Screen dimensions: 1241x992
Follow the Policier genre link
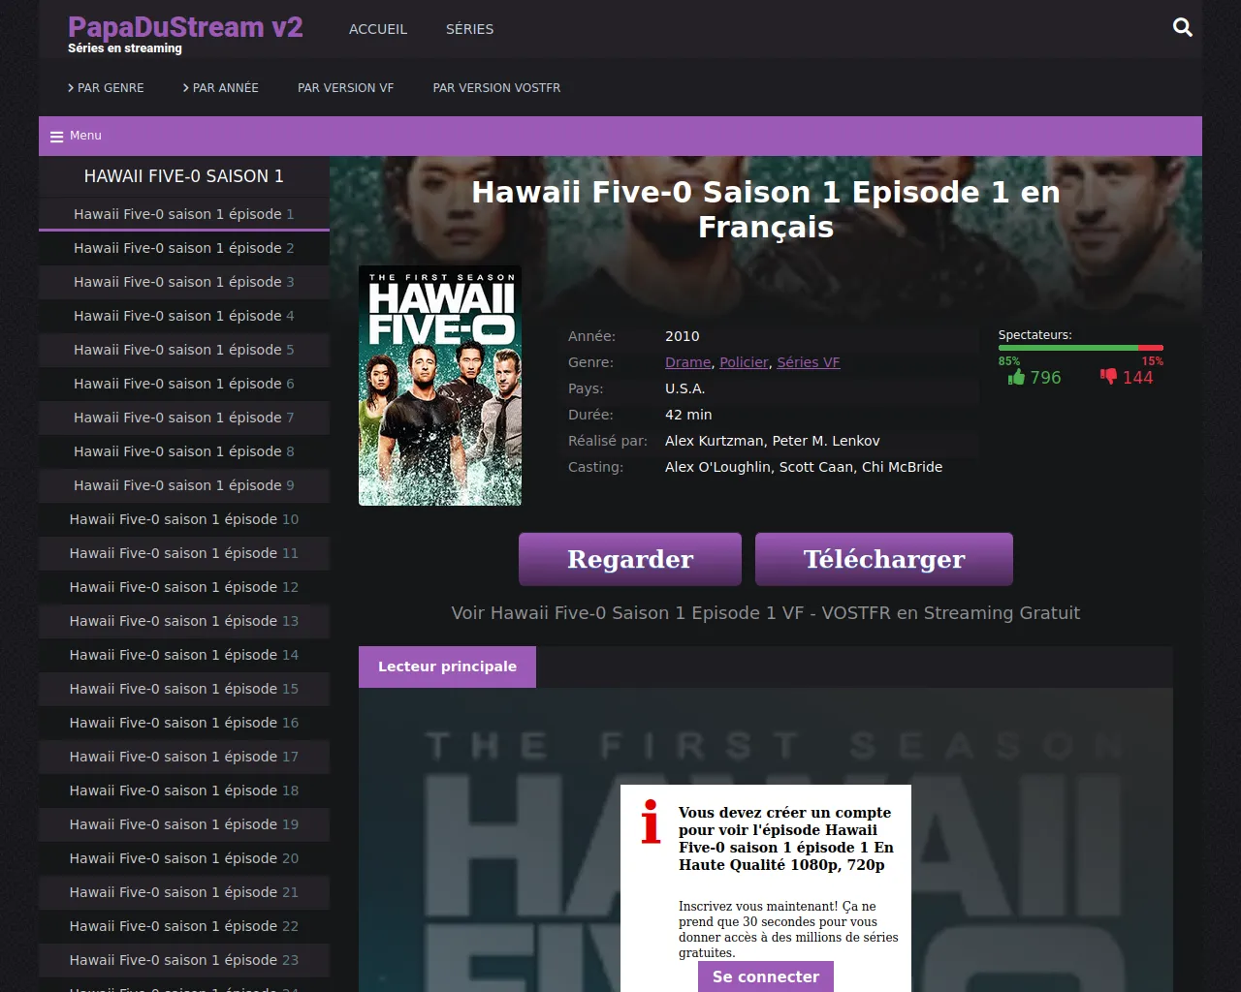point(744,362)
